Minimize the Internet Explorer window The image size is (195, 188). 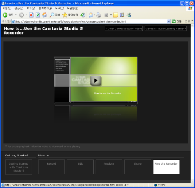click(x=182, y=4)
